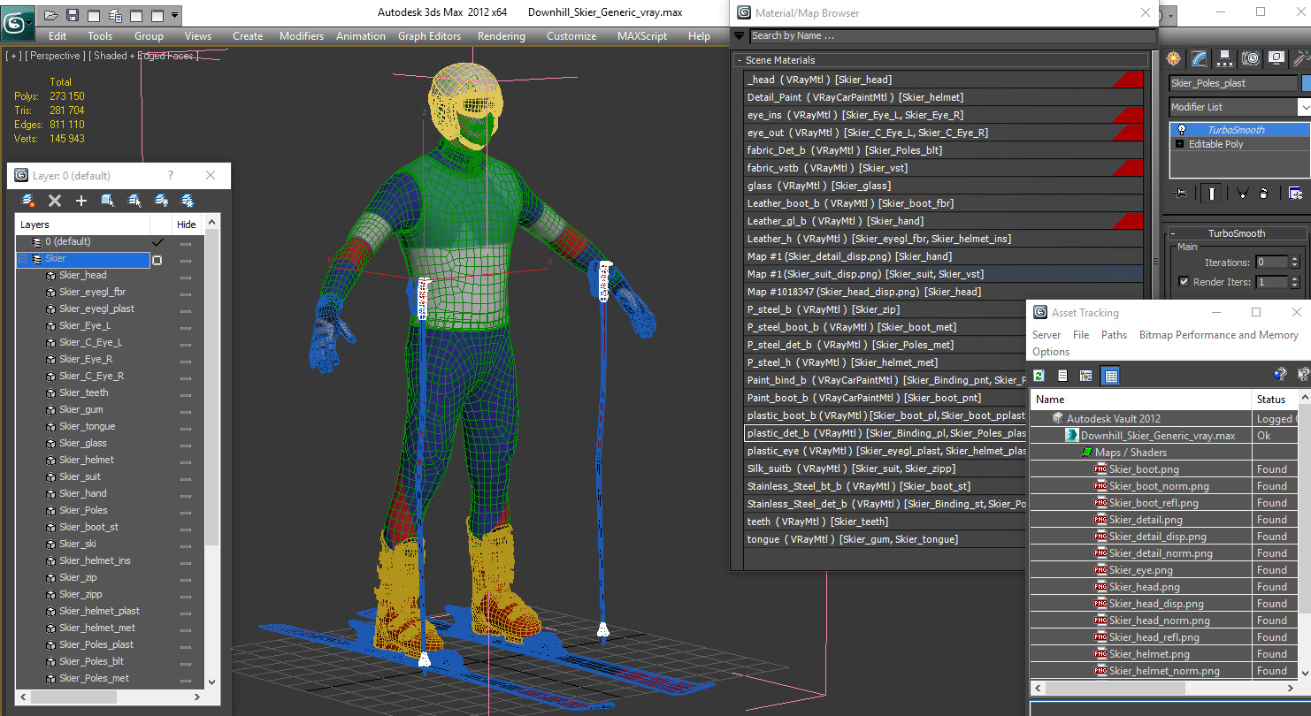Toggle Hide column for Skier_helmet row
Viewport: 1311px width, 716px height.
tap(186, 461)
